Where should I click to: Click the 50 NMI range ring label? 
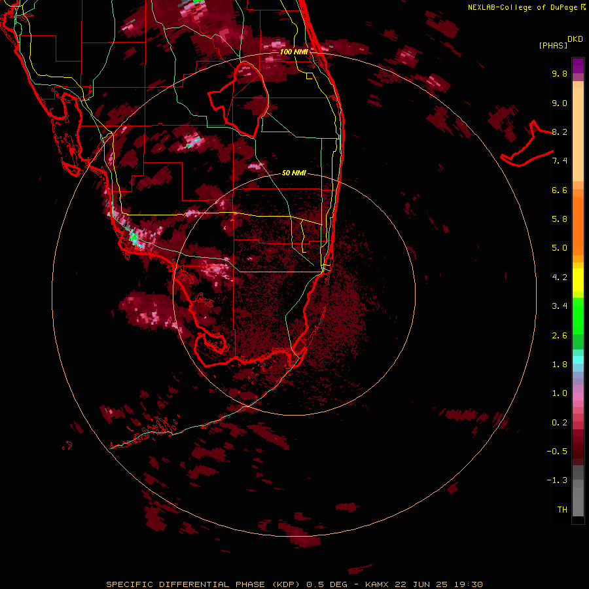click(294, 173)
